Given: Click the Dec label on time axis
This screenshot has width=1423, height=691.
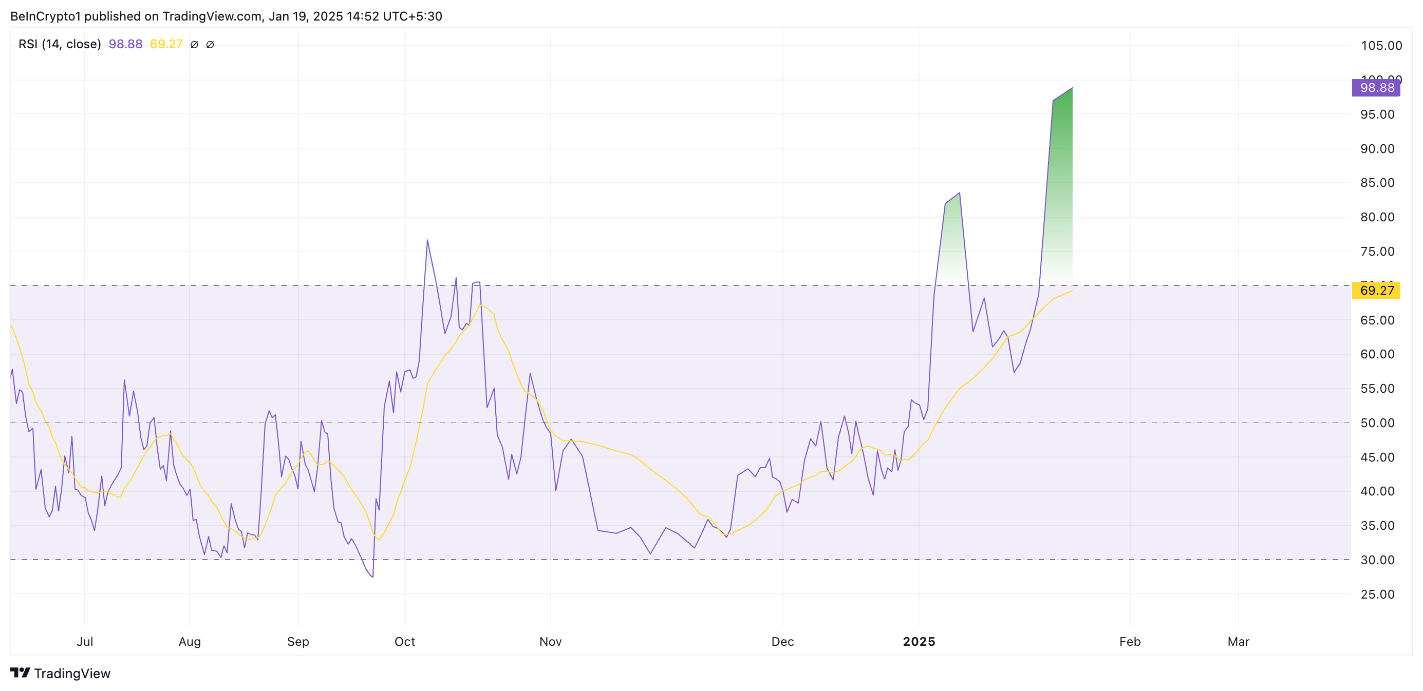Looking at the screenshot, I should click(x=782, y=641).
